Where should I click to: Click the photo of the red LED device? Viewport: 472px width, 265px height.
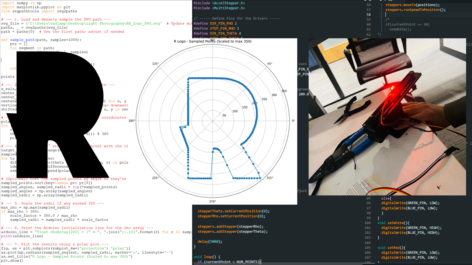pyautogui.click(x=387, y=117)
